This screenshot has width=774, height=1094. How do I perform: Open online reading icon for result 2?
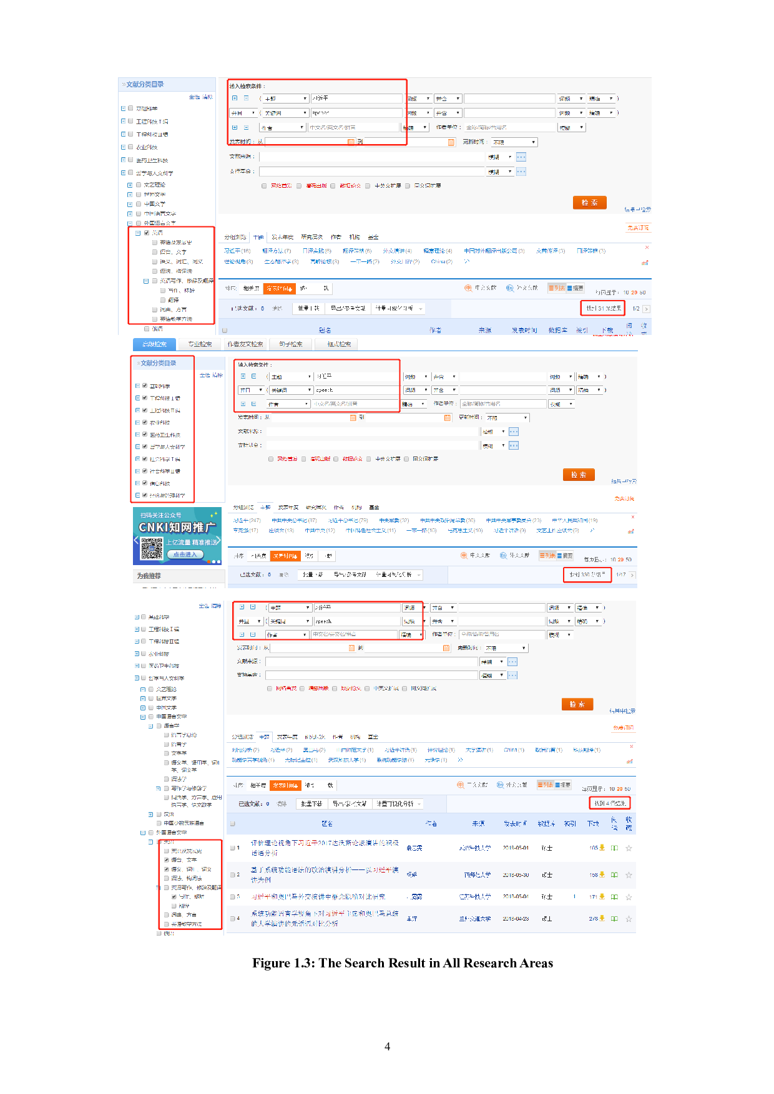click(x=614, y=875)
